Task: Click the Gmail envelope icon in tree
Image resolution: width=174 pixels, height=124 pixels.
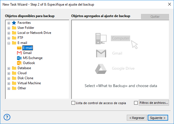Action: click(19, 53)
